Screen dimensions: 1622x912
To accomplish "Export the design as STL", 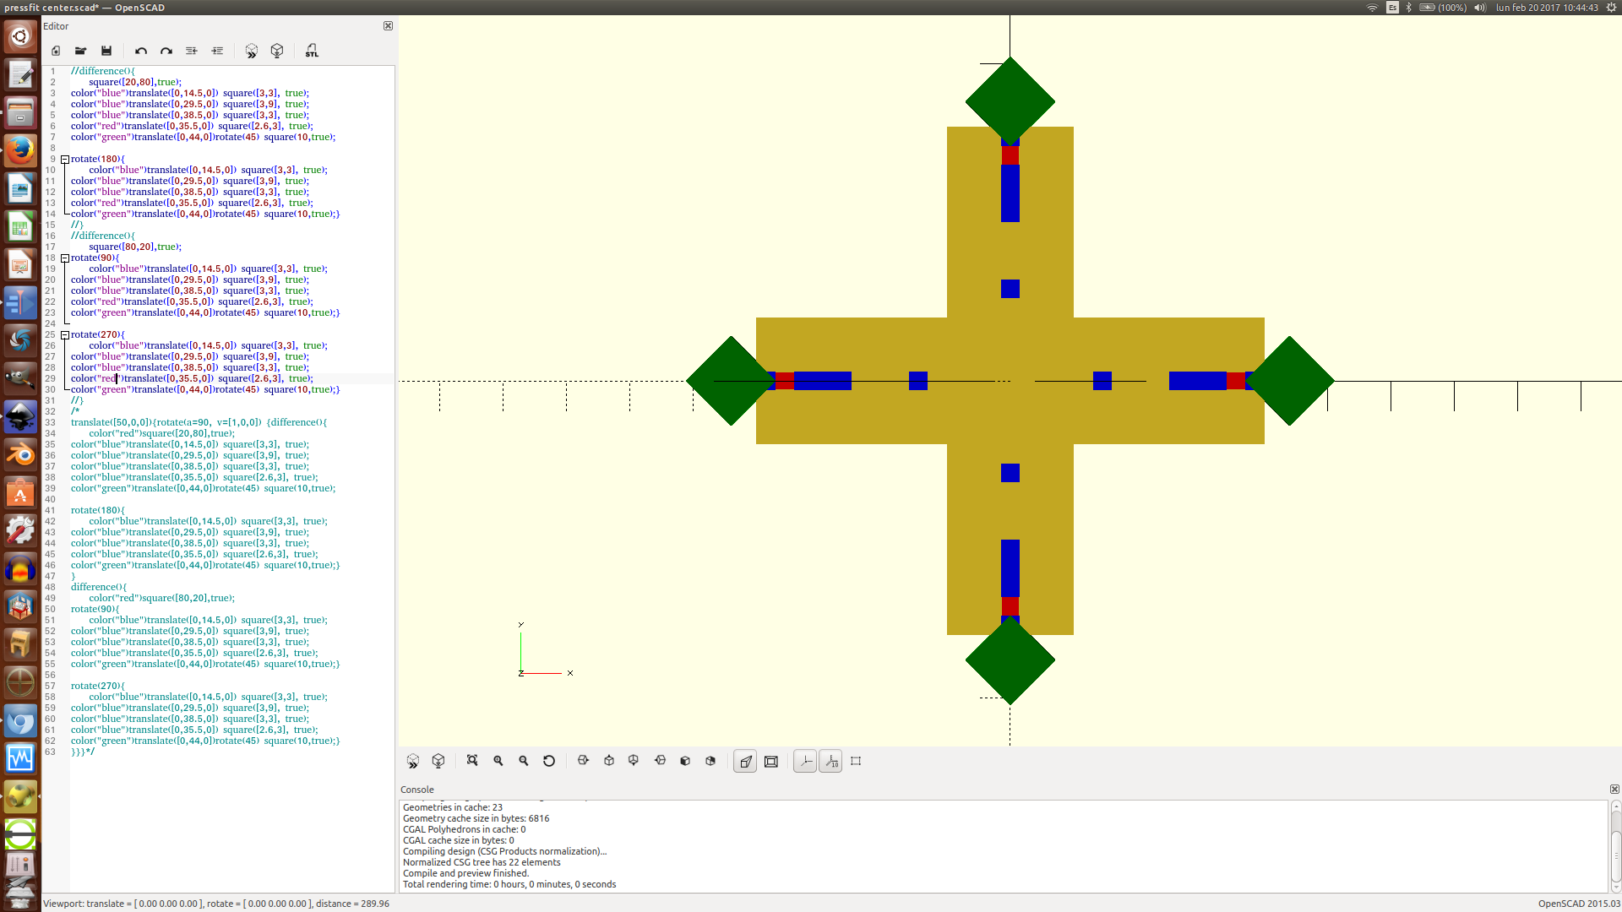I will point(312,51).
